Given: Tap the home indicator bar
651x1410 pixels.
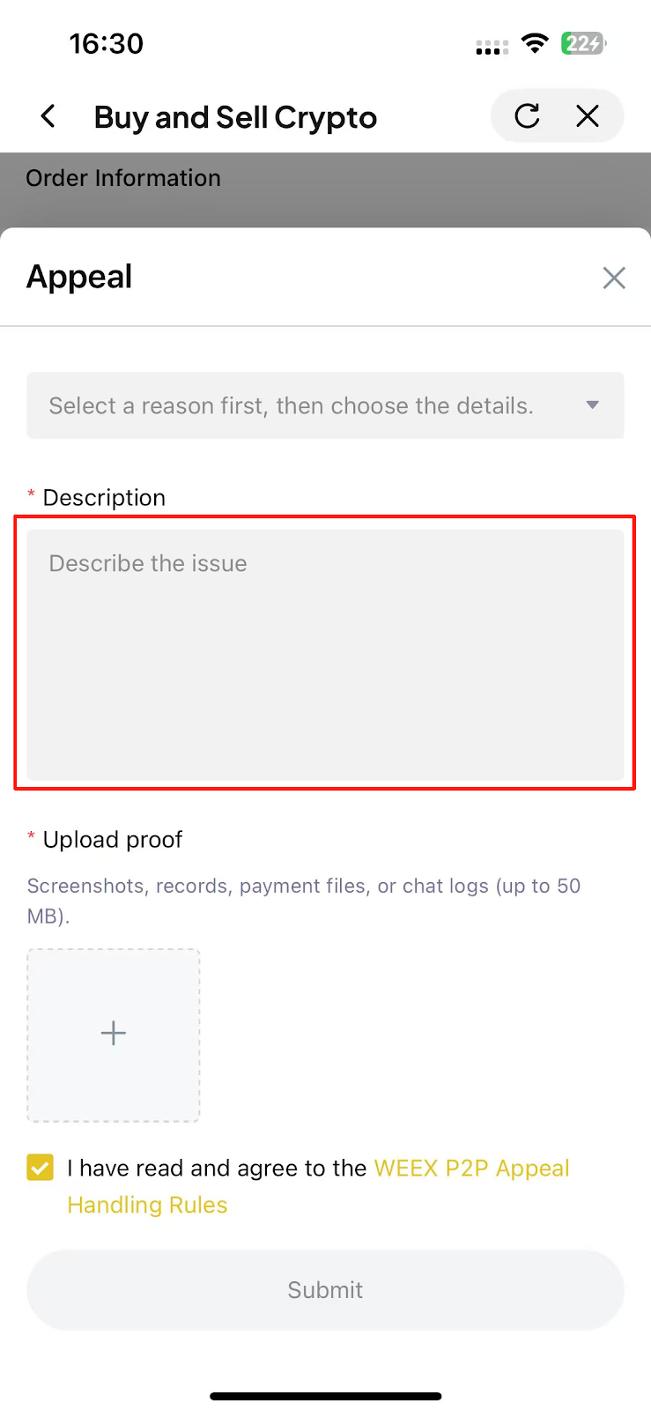Looking at the screenshot, I should 325,1396.
